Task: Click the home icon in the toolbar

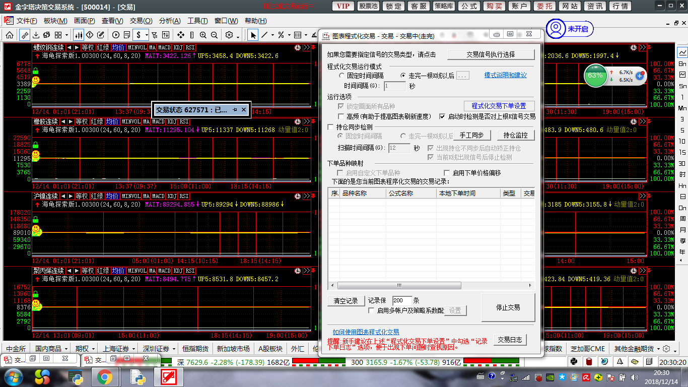Action: click(x=10, y=35)
